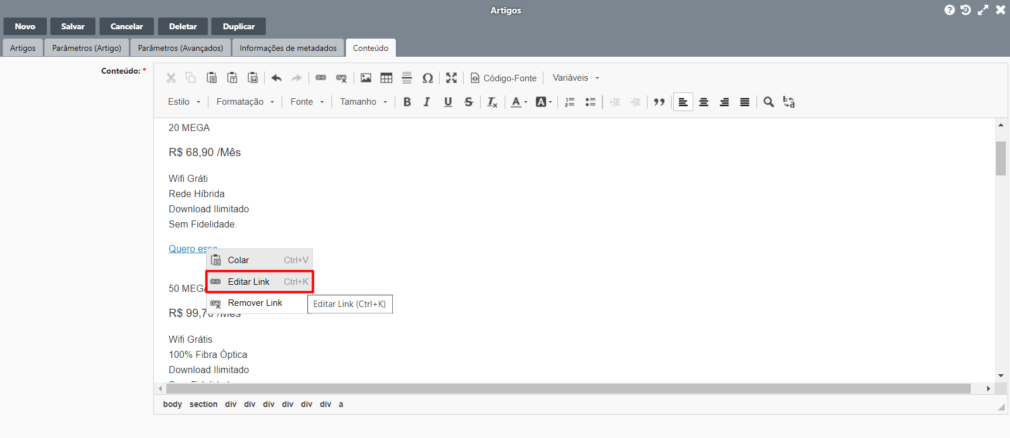Click the Cut scissors icon
Image resolution: width=1010 pixels, height=438 pixels.
[x=171, y=78]
